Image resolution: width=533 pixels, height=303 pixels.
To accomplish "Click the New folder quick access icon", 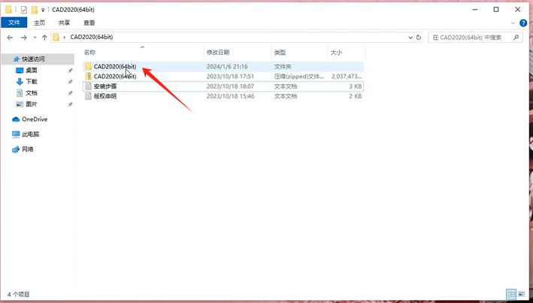I will tap(35, 10).
